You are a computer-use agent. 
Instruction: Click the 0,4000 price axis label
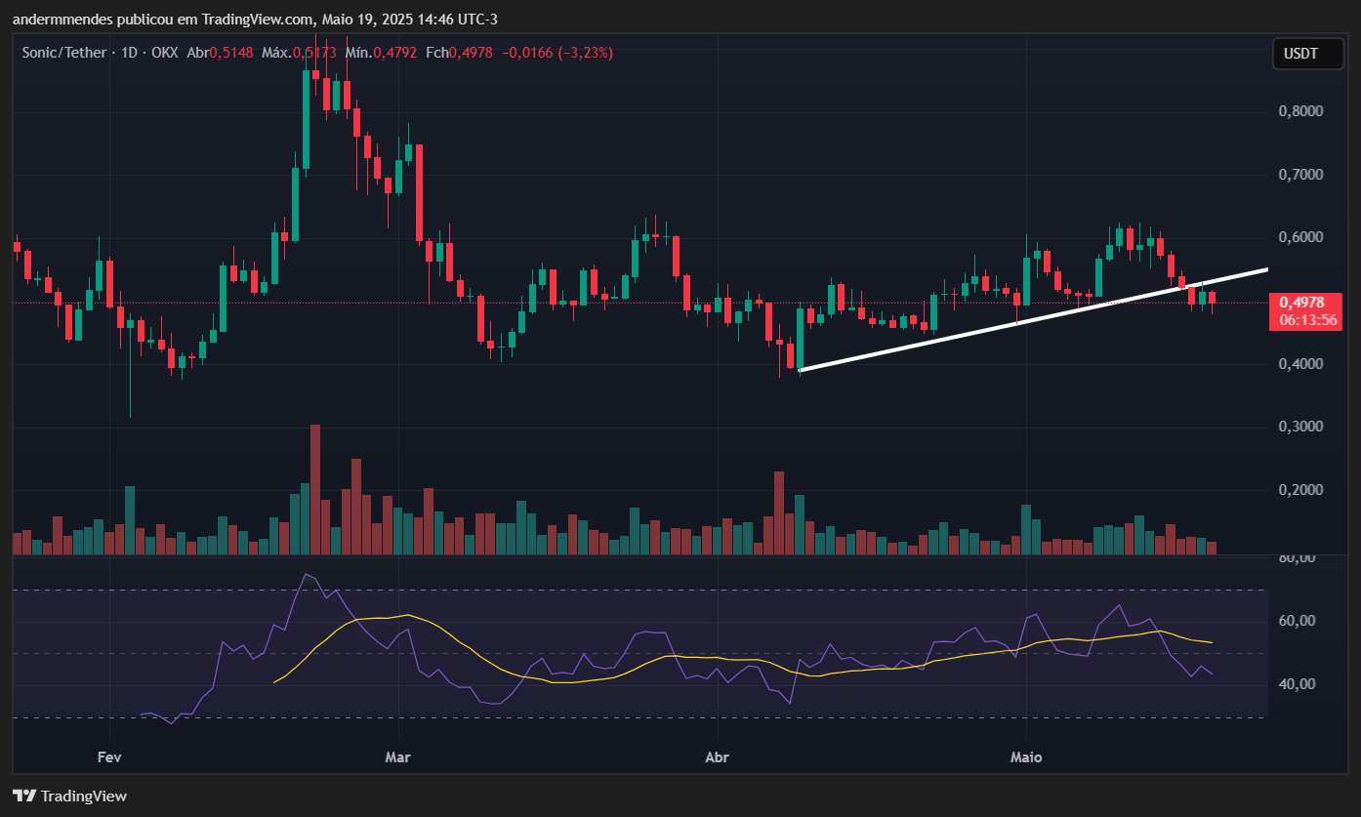(1300, 364)
